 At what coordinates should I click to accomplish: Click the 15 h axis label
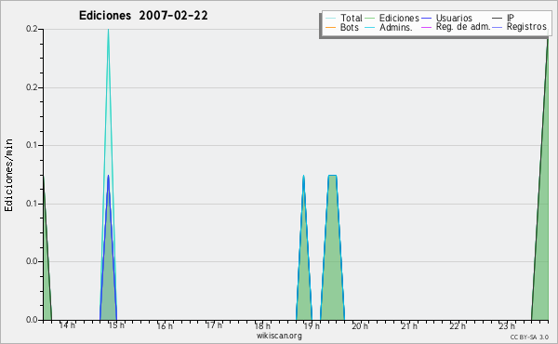coord(116,325)
